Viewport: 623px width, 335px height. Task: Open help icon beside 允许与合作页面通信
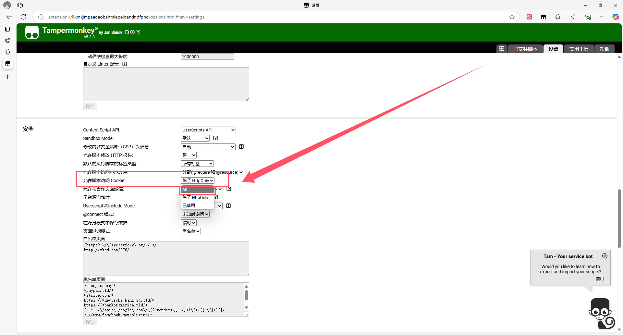click(229, 189)
